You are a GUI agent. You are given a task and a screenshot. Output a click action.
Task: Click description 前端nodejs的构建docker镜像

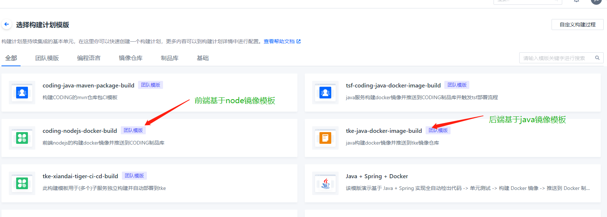(x=104, y=143)
